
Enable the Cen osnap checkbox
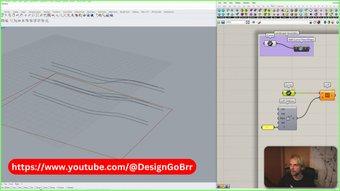(x=12, y=188)
